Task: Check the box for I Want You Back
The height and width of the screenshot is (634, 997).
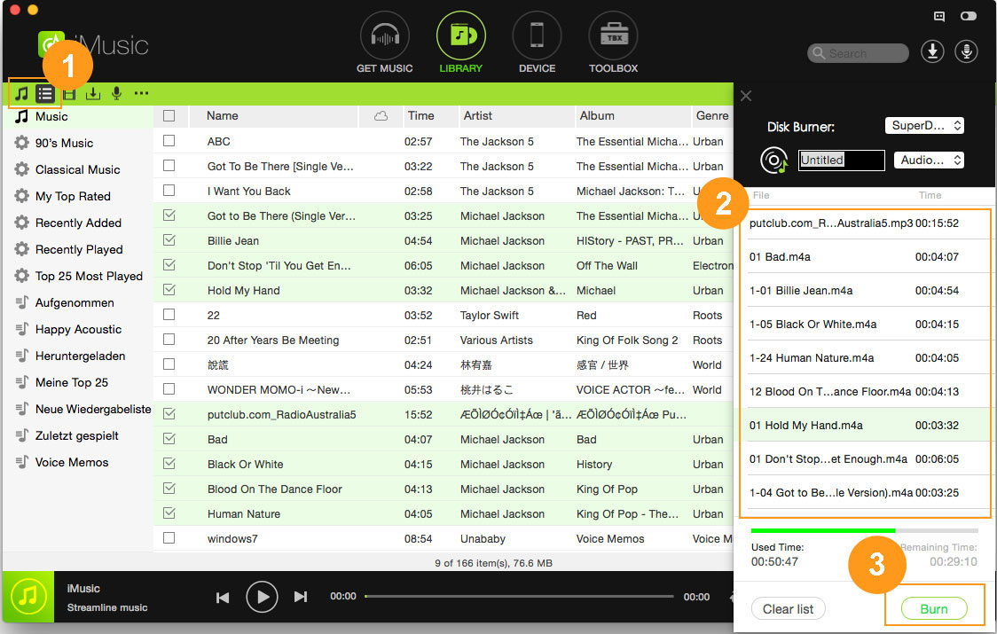Action: click(x=169, y=190)
